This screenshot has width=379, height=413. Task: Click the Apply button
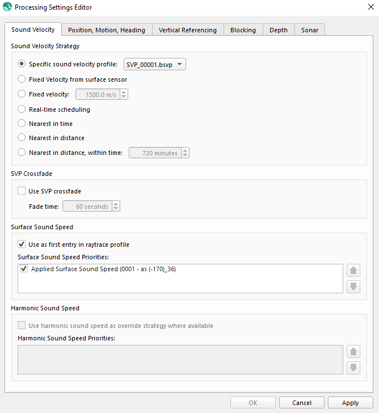pyautogui.click(x=350, y=403)
